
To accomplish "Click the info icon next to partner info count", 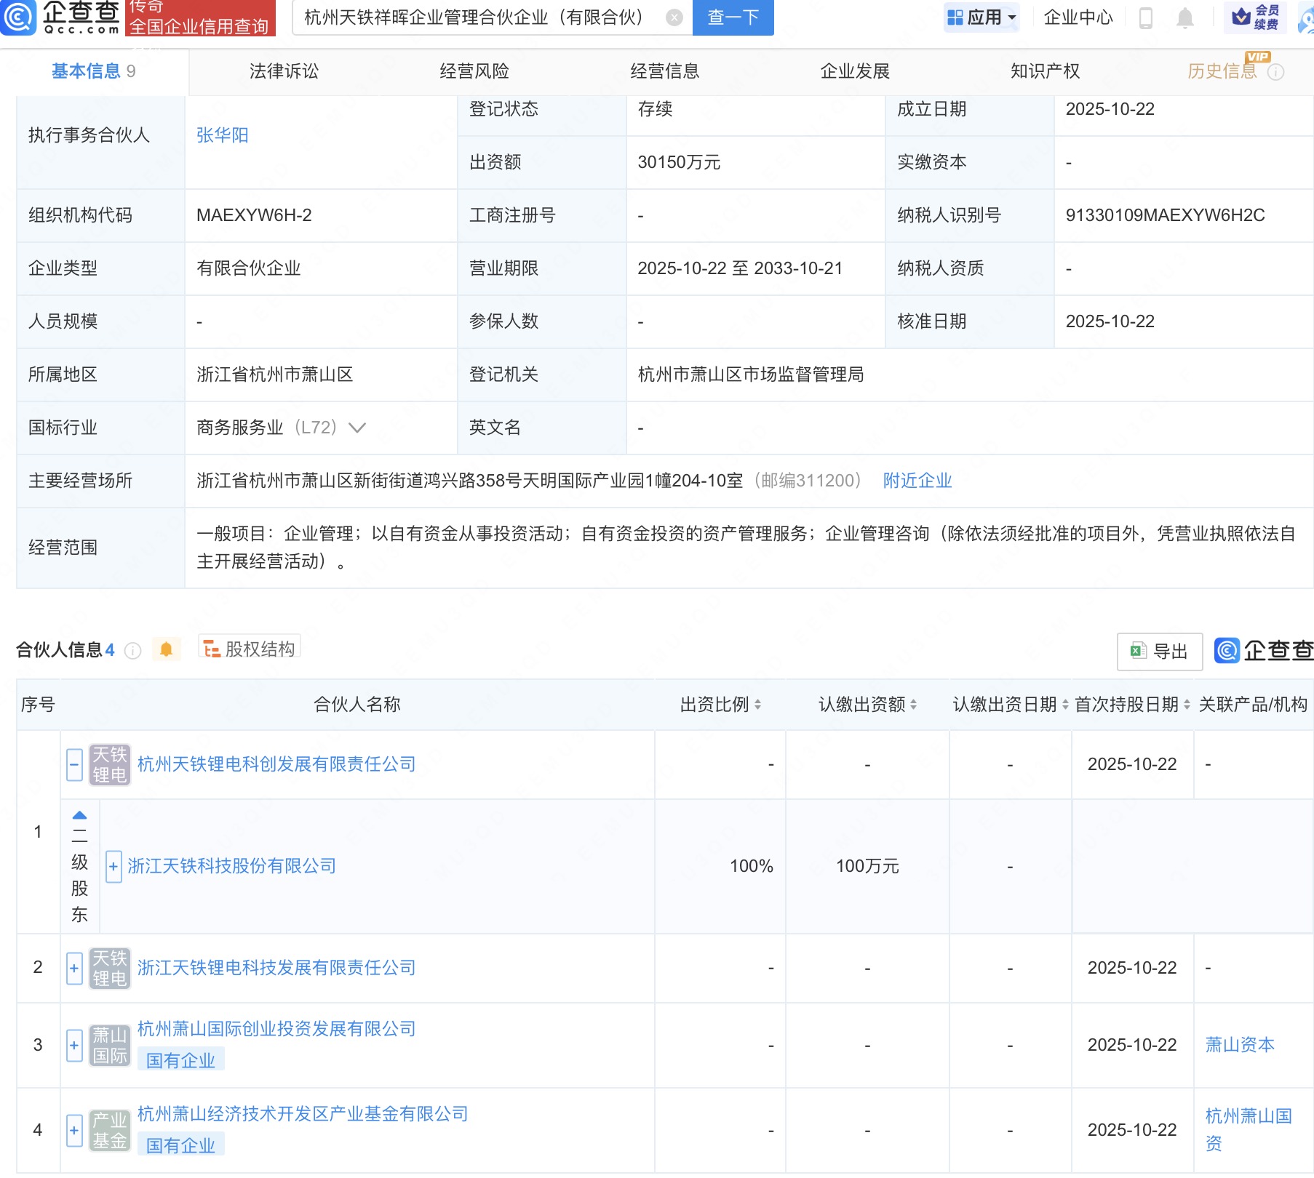I will point(132,651).
